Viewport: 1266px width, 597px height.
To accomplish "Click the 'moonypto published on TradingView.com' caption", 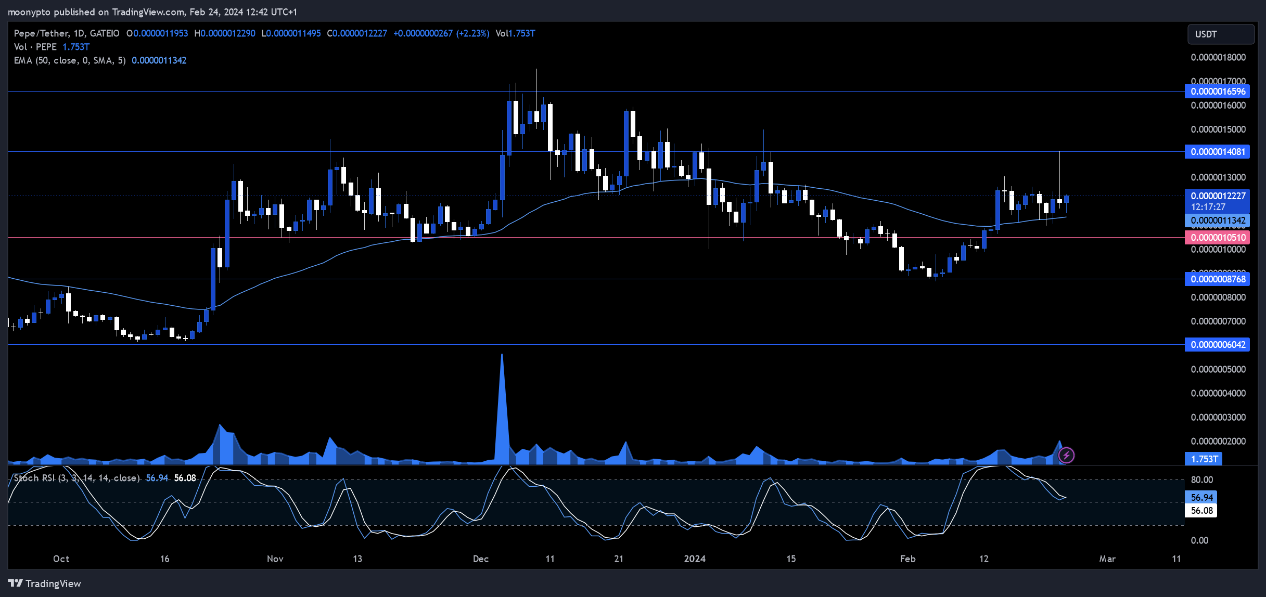I will click(96, 12).
